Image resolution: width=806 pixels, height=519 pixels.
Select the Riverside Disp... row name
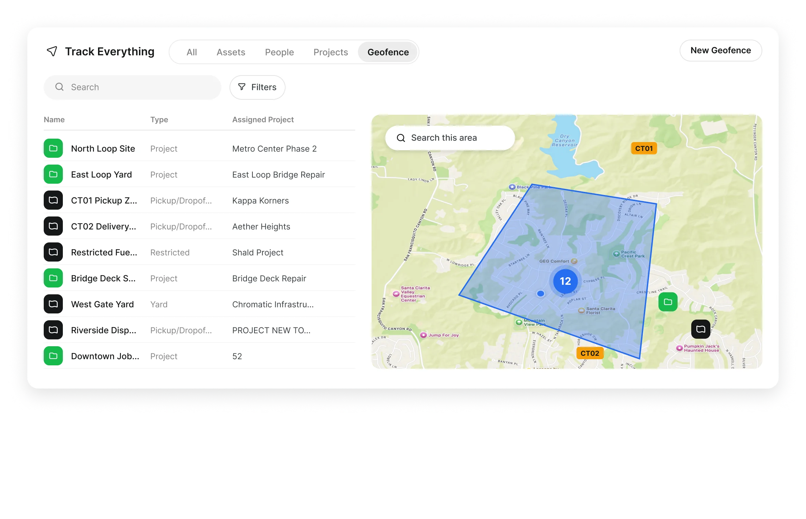tap(103, 330)
